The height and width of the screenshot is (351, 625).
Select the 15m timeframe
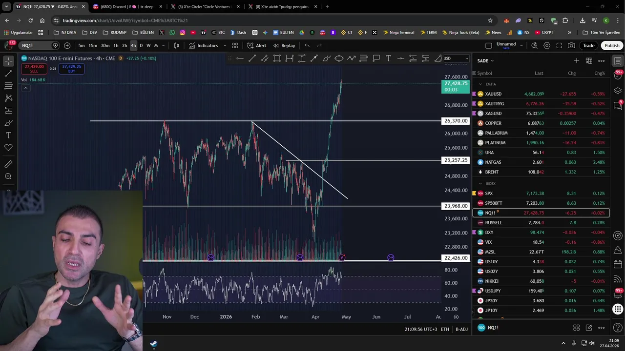pos(93,45)
